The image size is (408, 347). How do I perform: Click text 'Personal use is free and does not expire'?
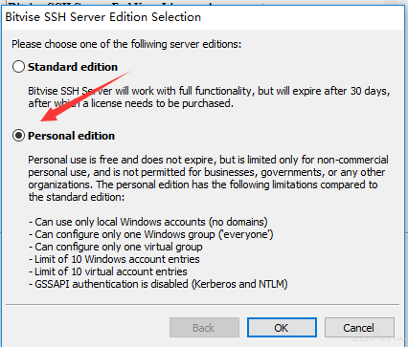coord(123,160)
